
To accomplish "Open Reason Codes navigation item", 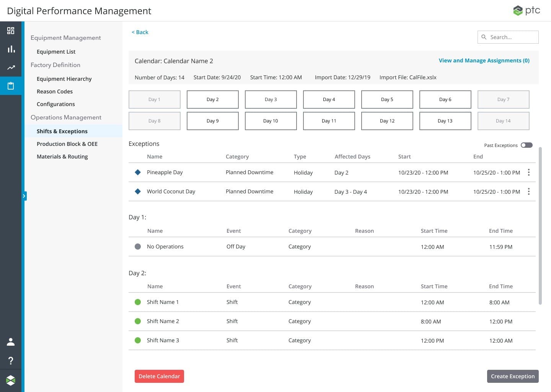I will click(54, 91).
